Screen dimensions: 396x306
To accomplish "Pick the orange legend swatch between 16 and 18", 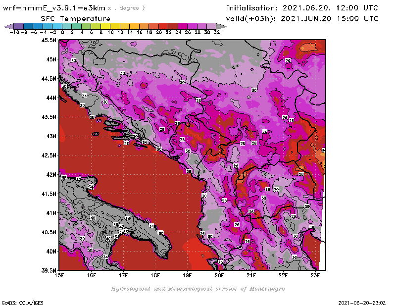I will point(144,26).
